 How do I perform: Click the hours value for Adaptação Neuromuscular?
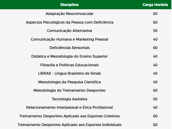(x=155, y=14)
